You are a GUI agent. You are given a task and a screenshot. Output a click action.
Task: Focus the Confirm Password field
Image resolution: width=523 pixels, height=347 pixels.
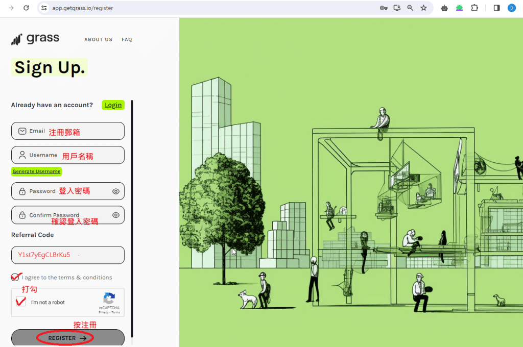coord(68,215)
